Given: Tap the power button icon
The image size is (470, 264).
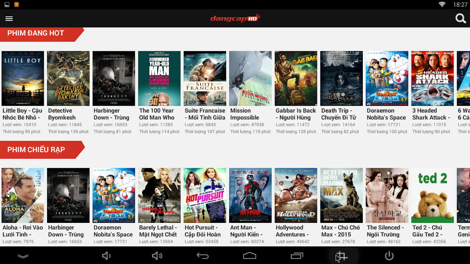Looking at the screenshot, I should click(x=389, y=256).
